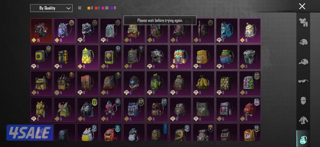Close the inventory with the X

click(x=302, y=6)
